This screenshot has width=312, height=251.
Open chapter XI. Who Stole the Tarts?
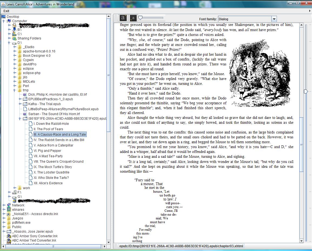(51, 178)
